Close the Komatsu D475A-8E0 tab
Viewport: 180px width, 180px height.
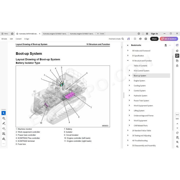40,34
